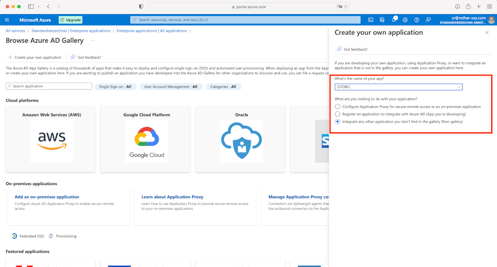This screenshot has width=497, height=267.
Task: Open the notifications bell
Action: pos(394,19)
